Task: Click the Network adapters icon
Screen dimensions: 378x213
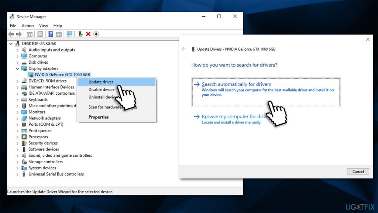Action: (24, 118)
